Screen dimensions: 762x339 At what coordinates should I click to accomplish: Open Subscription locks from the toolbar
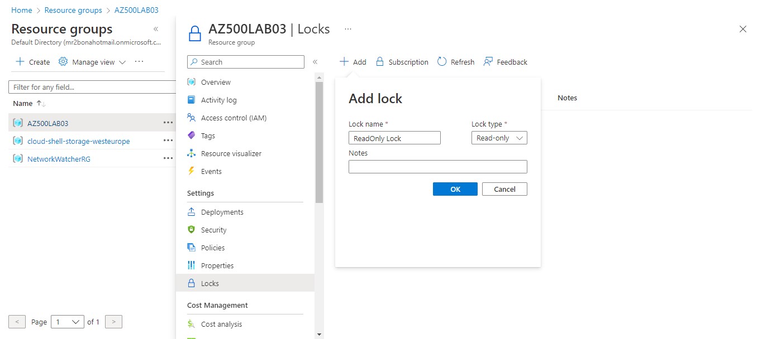coord(402,61)
